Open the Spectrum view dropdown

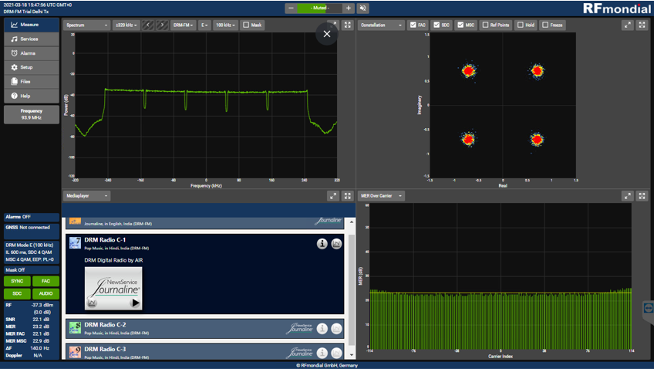click(86, 25)
